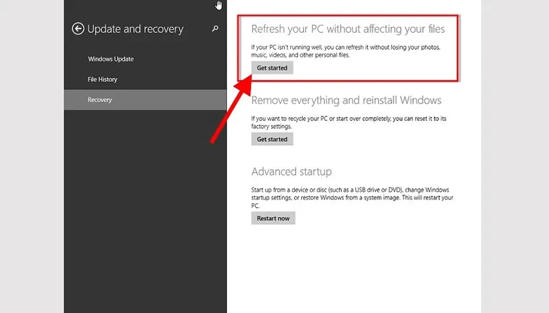Click the paragraph starting 'If you want to recycle your PC'
Image resolution: width=549 pixels, height=313 pixels.
[349, 122]
